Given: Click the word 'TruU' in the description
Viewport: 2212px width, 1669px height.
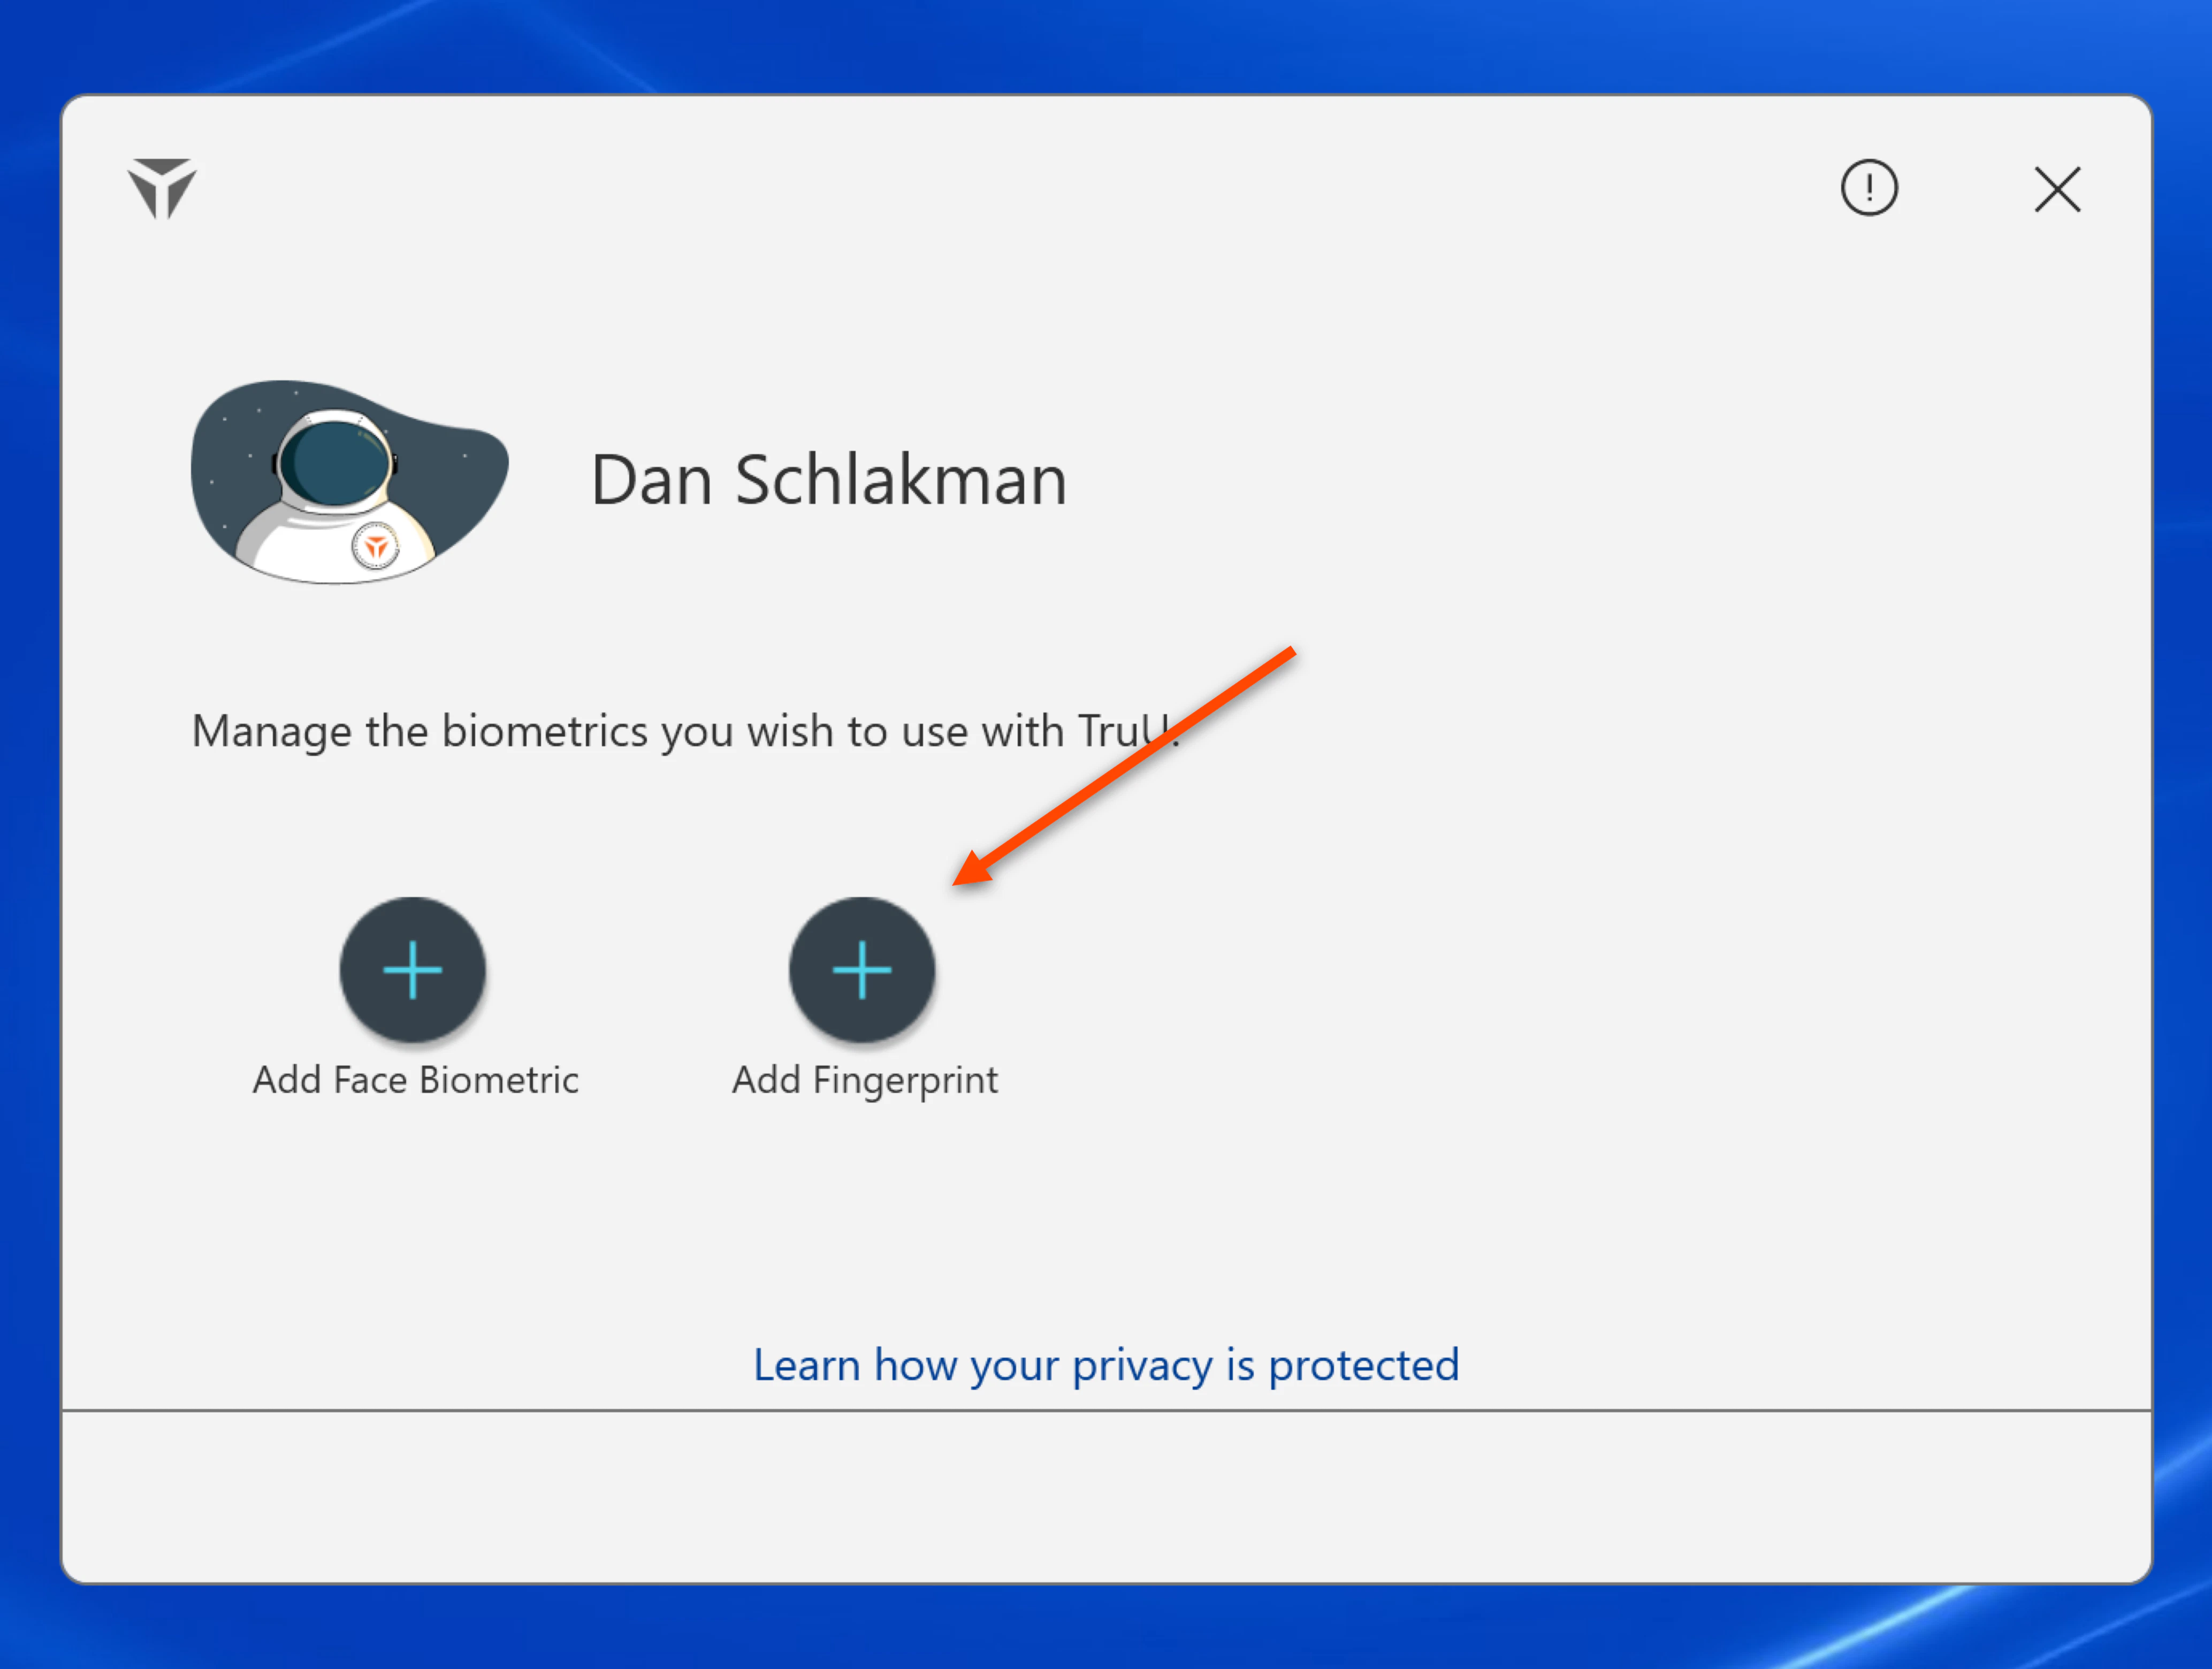Looking at the screenshot, I should [x=1120, y=731].
